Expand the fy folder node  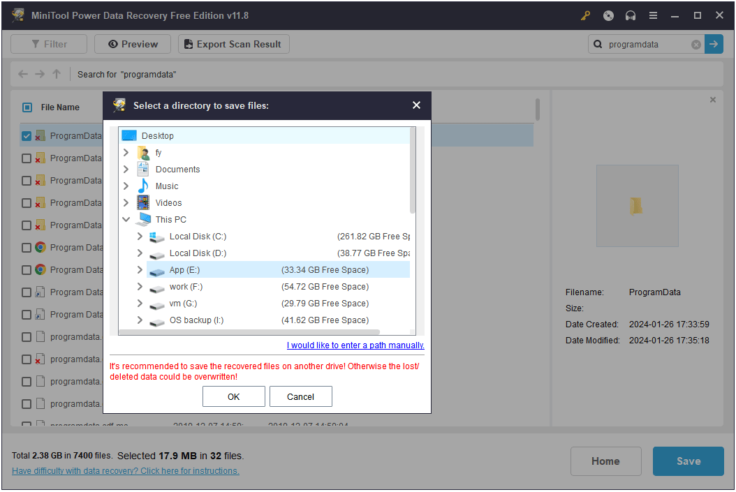coord(126,152)
